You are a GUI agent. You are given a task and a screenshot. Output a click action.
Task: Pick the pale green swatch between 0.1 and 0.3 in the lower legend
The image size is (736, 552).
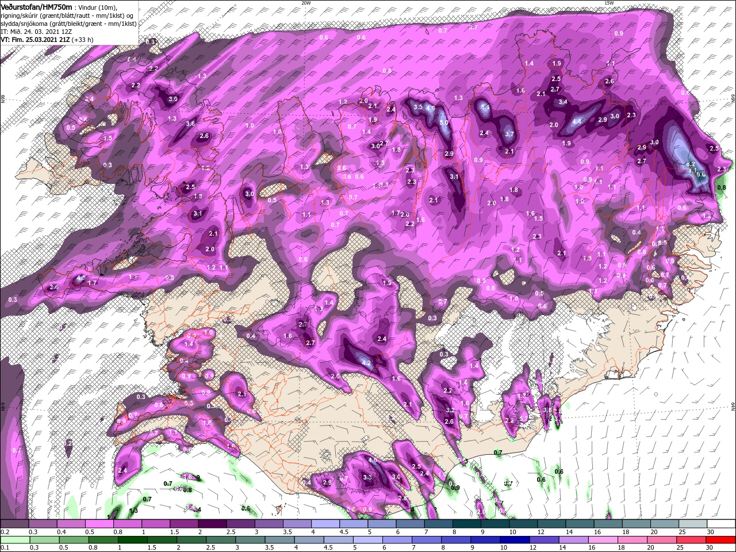[x=15, y=540]
